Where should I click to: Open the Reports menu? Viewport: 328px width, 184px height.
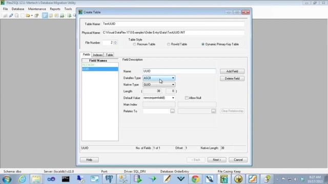point(55,9)
